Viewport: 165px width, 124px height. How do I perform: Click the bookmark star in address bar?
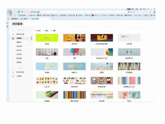(x=134, y=12)
